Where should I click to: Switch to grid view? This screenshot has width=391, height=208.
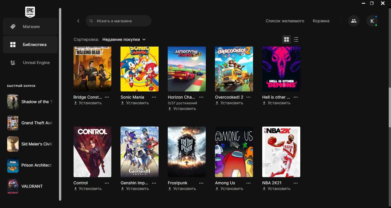click(x=287, y=39)
